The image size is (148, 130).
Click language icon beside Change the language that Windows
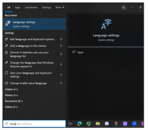click(x=7, y=62)
